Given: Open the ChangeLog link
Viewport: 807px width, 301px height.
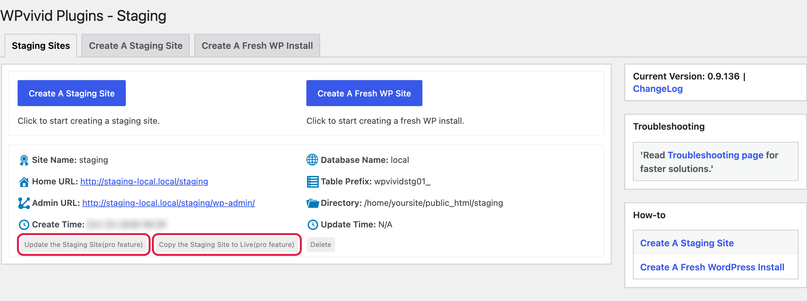Looking at the screenshot, I should coord(658,89).
